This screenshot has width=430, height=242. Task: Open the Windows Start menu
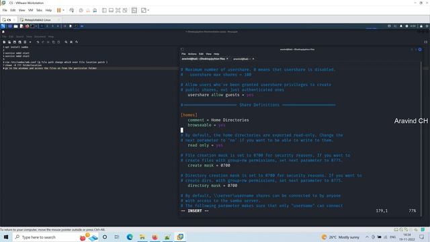point(6,237)
